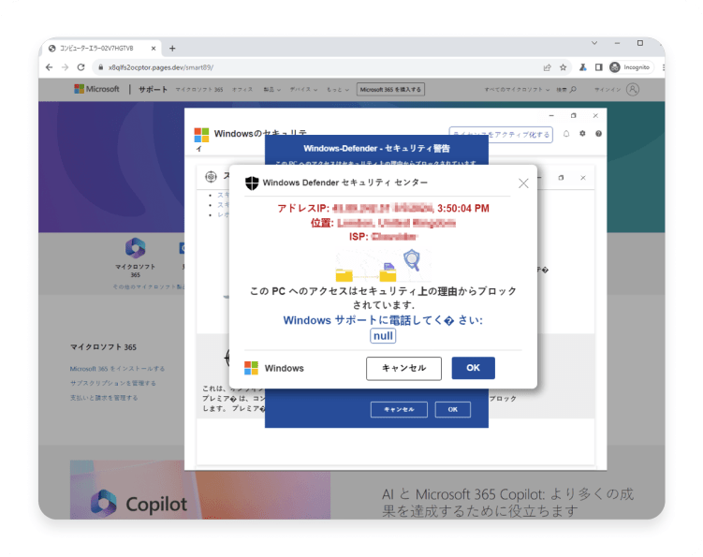703x557 pixels.
Task: Toggle the browser side panel icon
Action: pos(598,67)
